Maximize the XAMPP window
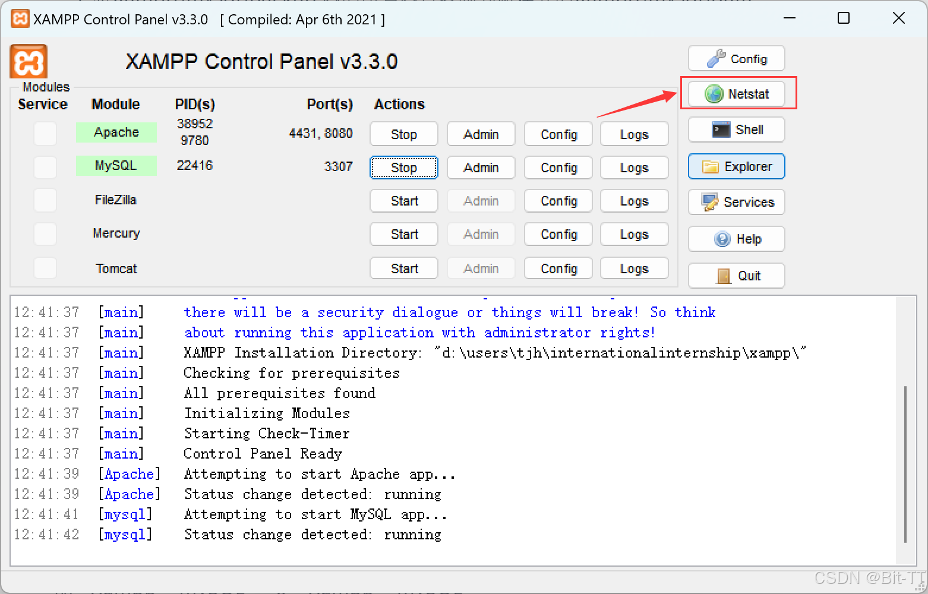The height and width of the screenshot is (594, 928). 844,18
